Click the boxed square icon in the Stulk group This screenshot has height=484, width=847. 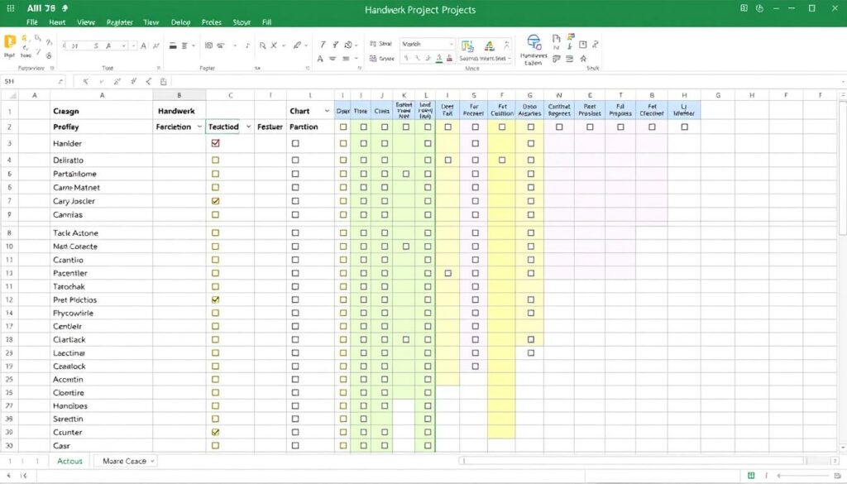[583, 45]
